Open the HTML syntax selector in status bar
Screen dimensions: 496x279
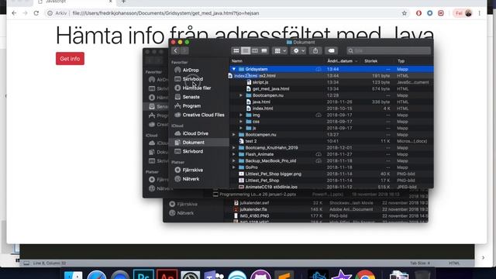tap(454, 263)
